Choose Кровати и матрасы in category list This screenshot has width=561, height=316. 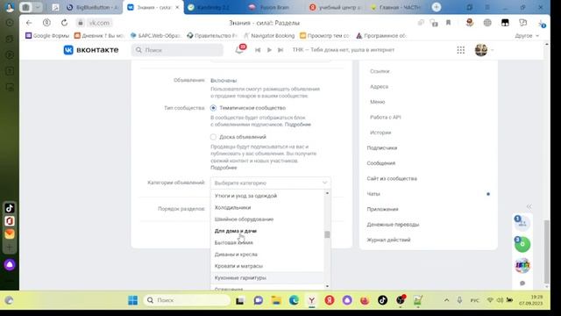coord(267,266)
